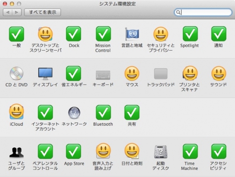Go forward with the right arrow button

pyautogui.click(x=17, y=12)
